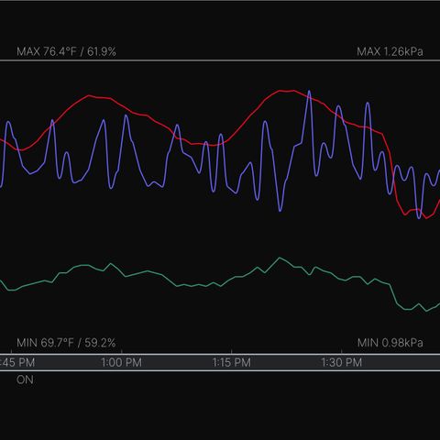Viewport: 440px width, 440px height.
Task: Select the MAX 1.26kPa label
Action: (390, 51)
